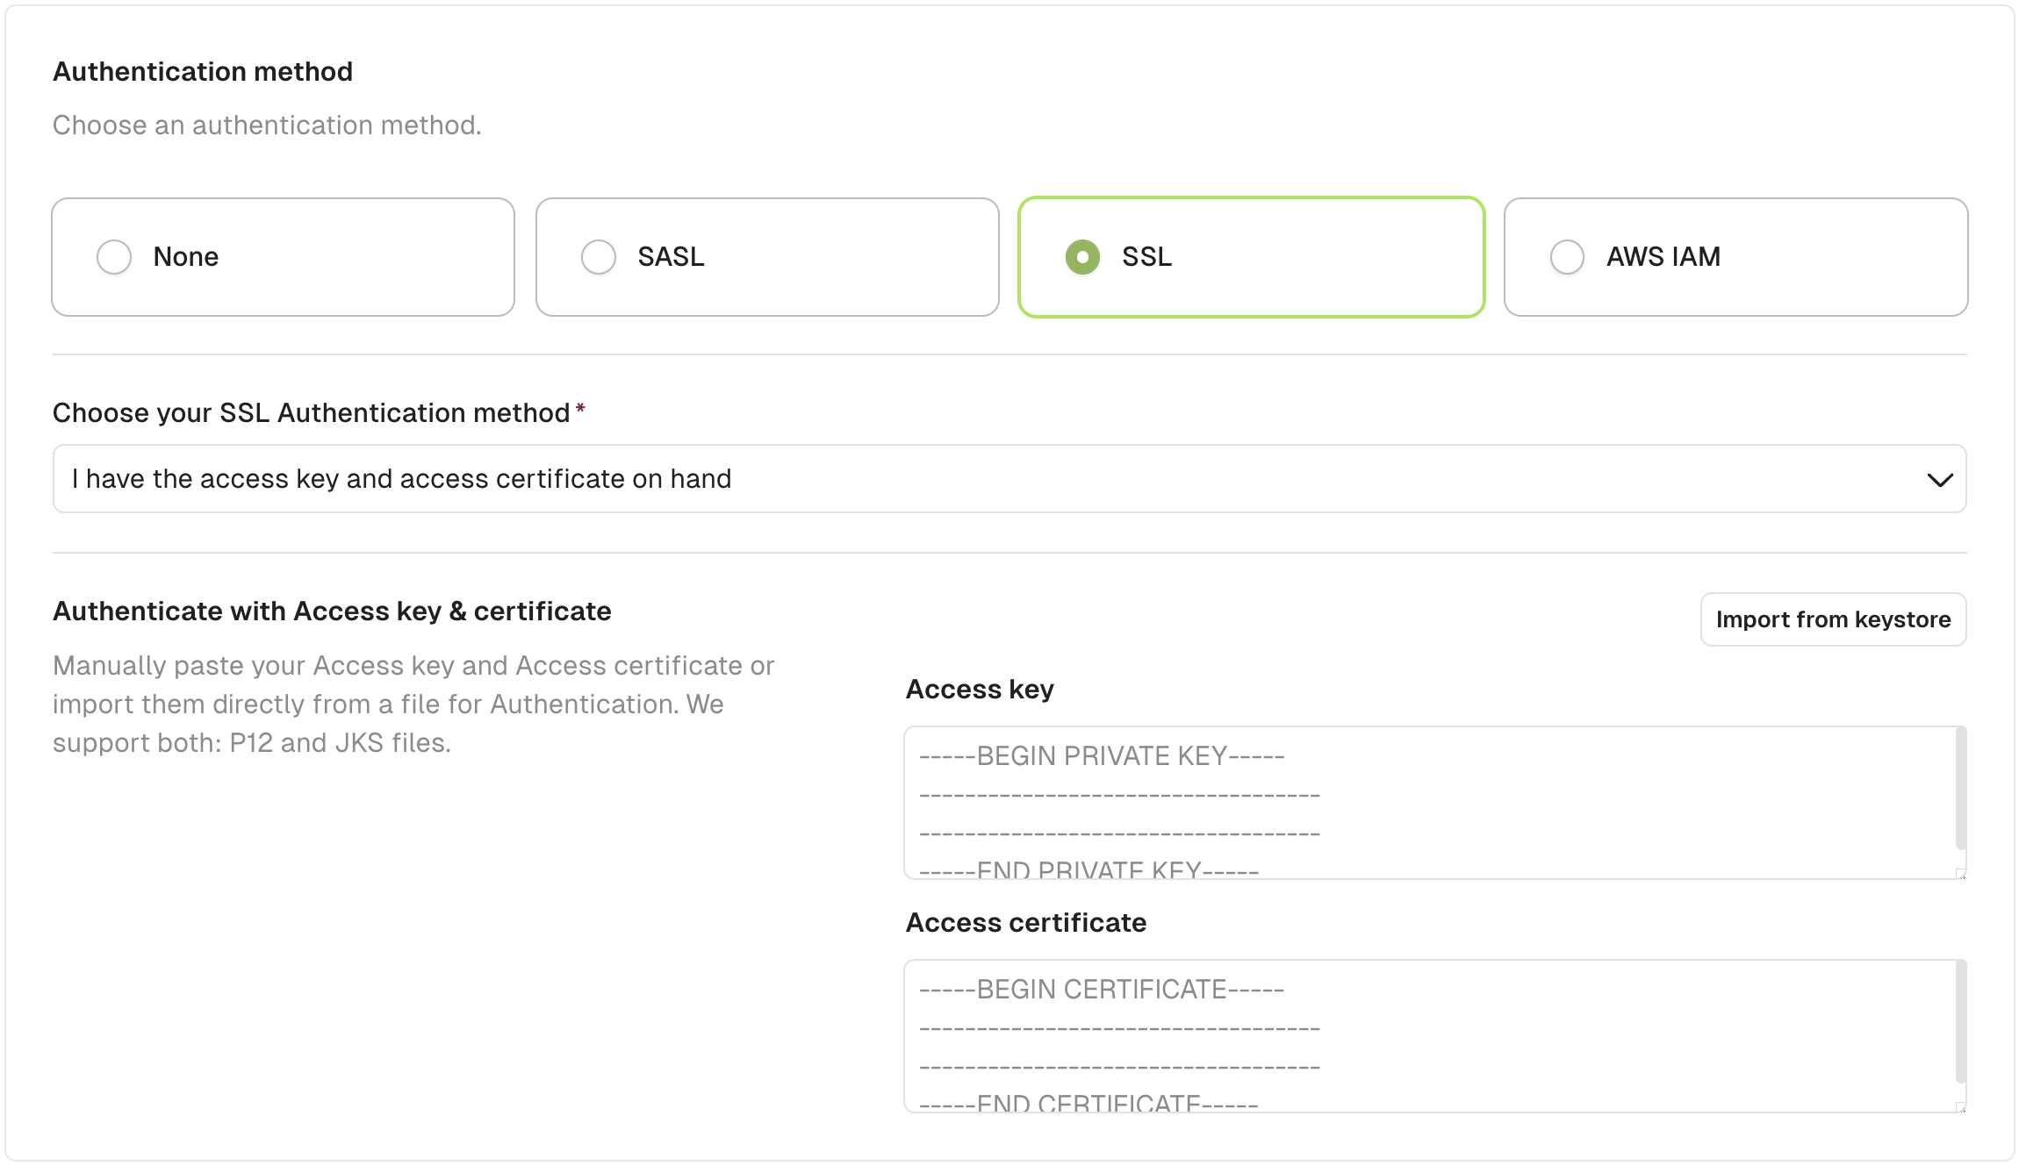Click the Access certificate scrollbar
The height and width of the screenshot is (1166, 2019).
click(x=1960, y=1023)
